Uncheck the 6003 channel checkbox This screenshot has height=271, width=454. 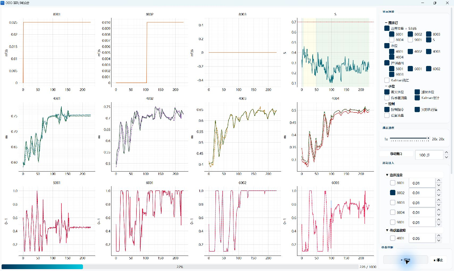[x=391, y=74]
